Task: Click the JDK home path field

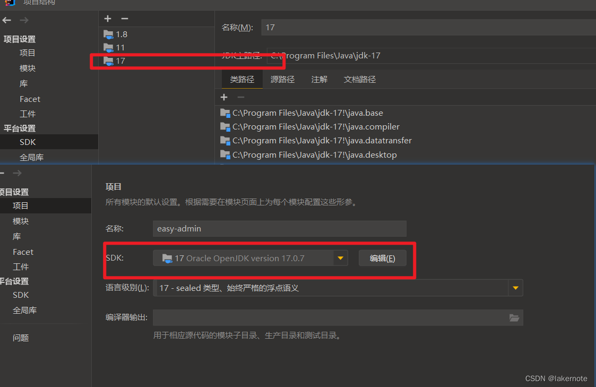Action: [x=431, y=56]
